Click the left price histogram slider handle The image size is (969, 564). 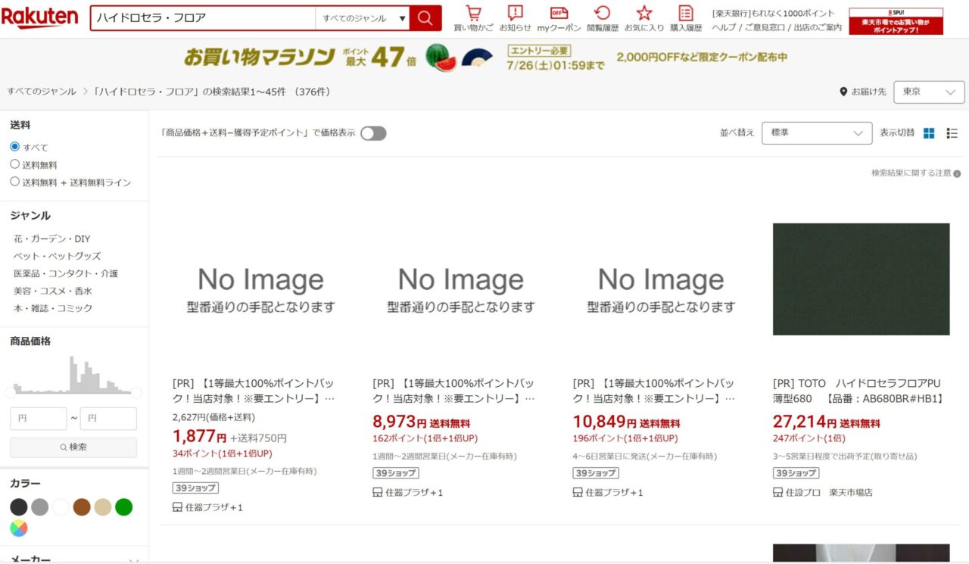point(10,392)
